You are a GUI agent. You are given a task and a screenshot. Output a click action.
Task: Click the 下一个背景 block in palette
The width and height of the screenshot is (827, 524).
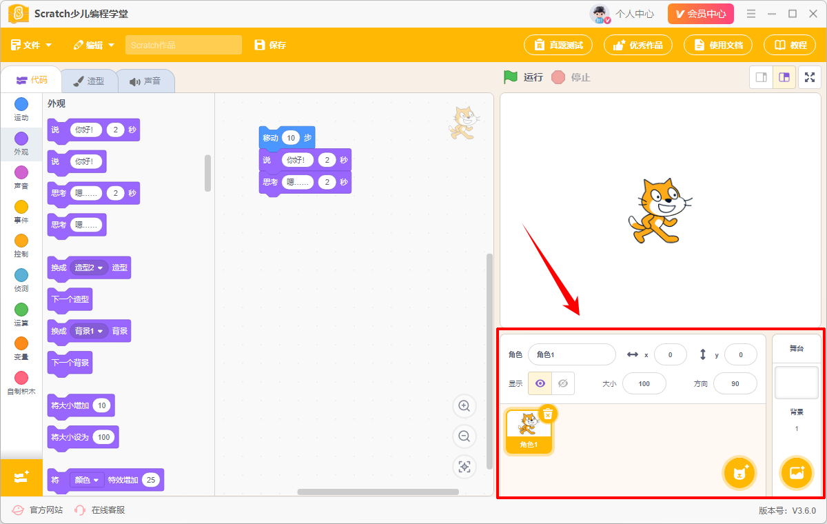coord(70,363)
